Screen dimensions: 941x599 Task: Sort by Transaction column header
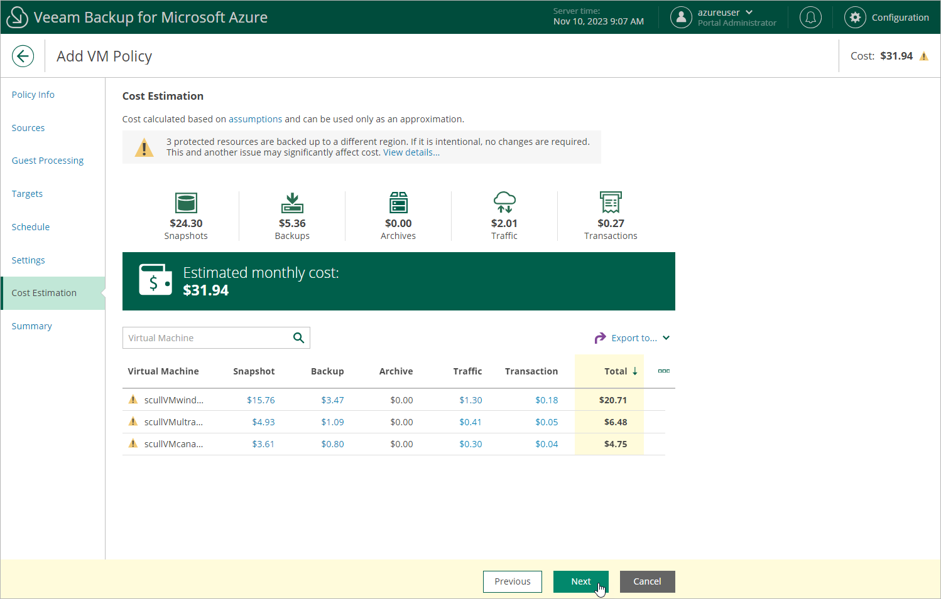coord(531,371)
